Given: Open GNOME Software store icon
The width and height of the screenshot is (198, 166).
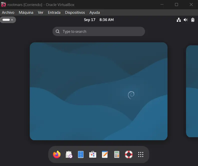Looking at the screenshot, I should click(93, 154).
